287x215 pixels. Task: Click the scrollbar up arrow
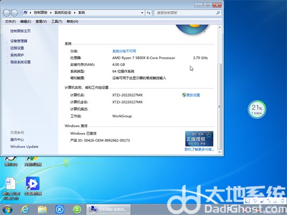(x=220, y=27)
